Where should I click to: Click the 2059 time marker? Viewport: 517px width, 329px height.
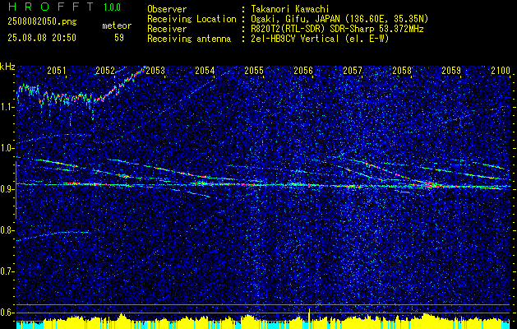[x=451, y=70]
